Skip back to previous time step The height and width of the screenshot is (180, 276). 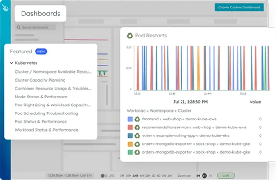pyautogui.click(x=198, y=176)
